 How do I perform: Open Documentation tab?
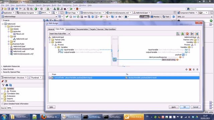coord(82,29)
